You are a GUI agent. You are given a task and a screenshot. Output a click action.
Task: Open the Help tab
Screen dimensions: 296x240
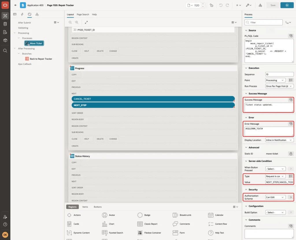(94, 14)
